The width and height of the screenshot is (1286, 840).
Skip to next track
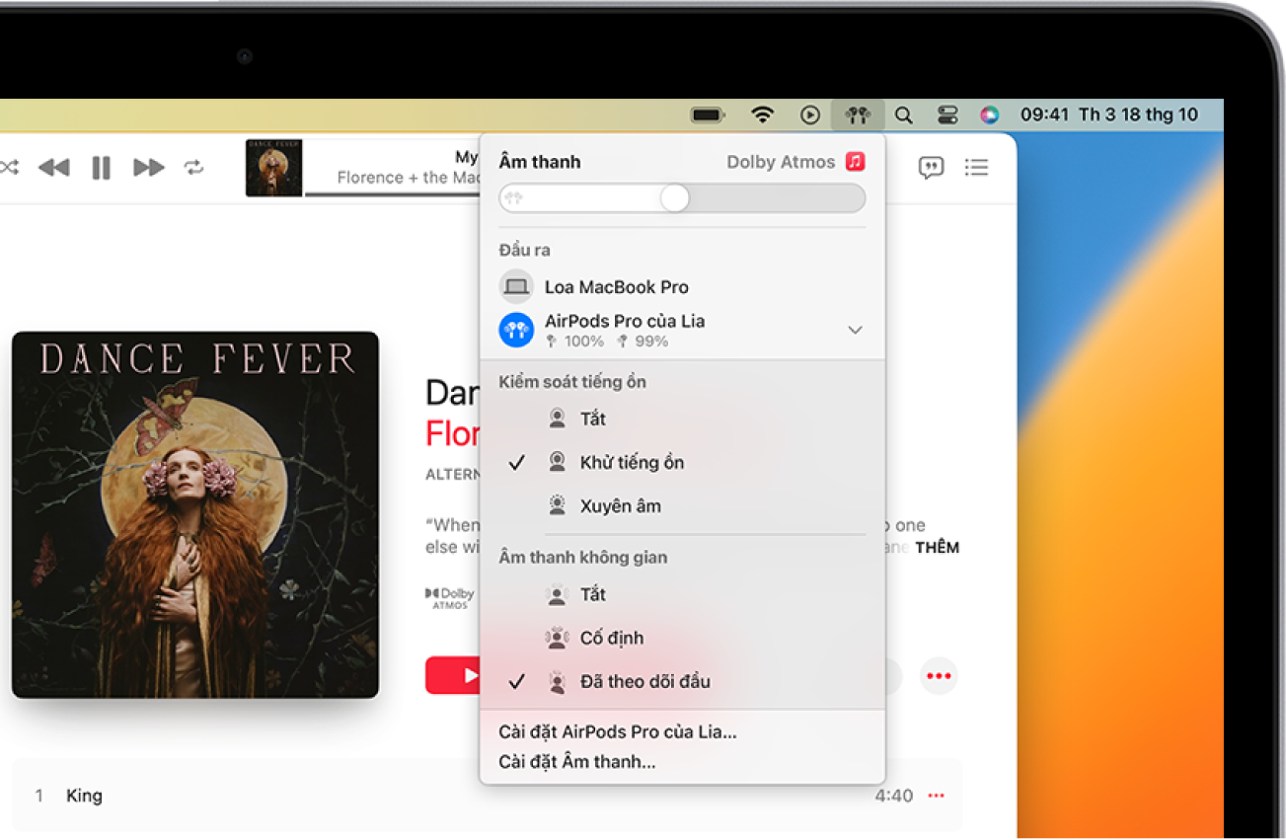(148, 168)
